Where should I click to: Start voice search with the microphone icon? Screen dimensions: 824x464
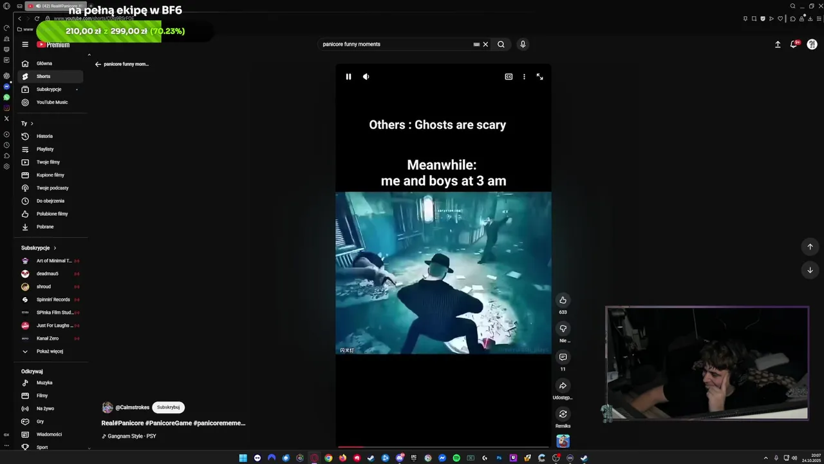point(523,44)
